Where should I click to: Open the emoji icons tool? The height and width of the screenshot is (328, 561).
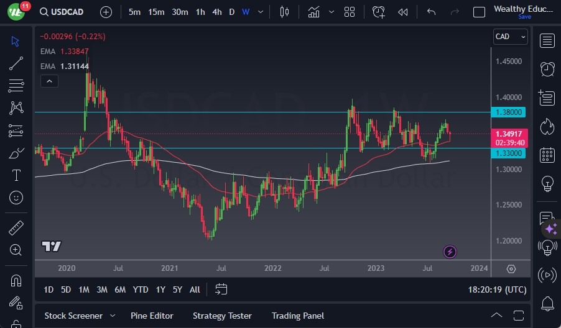coord(16,198)
